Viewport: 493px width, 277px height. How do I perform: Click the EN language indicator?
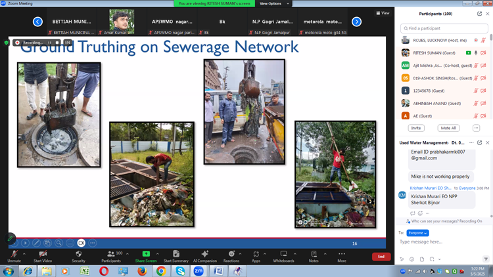pyautogui.click(x=67, y=43)
